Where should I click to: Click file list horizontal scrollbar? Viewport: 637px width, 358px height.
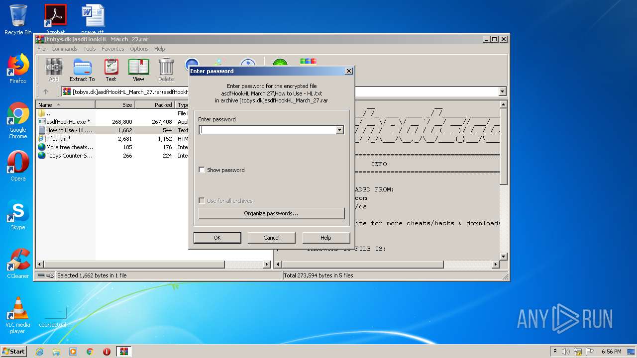pos(134,265)
